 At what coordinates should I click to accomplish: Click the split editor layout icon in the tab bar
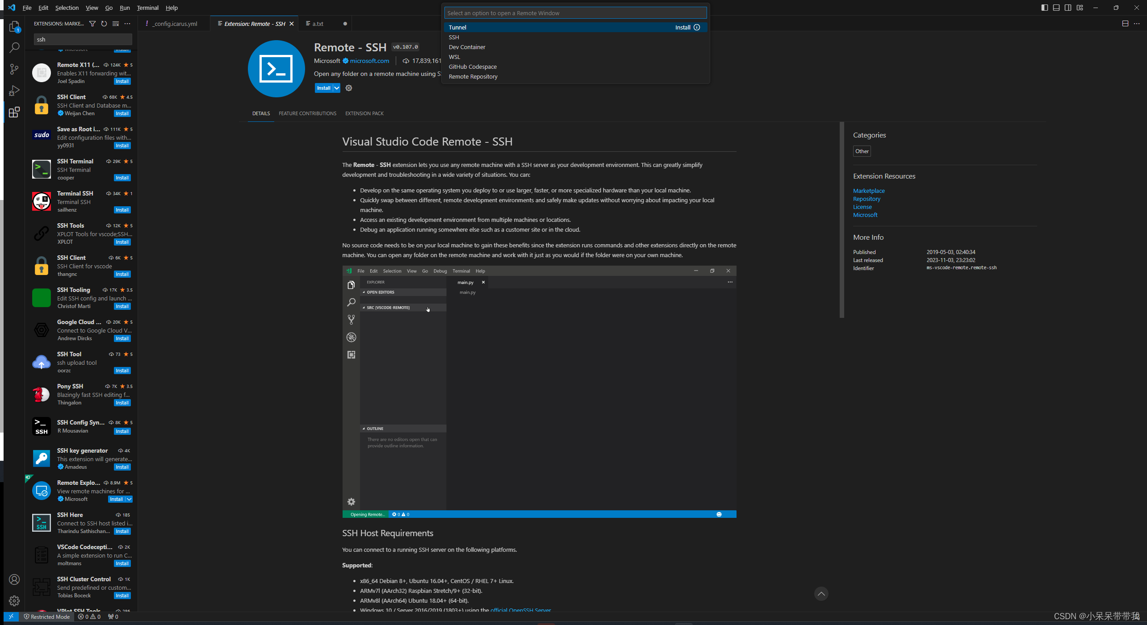tap(1125, 24)
